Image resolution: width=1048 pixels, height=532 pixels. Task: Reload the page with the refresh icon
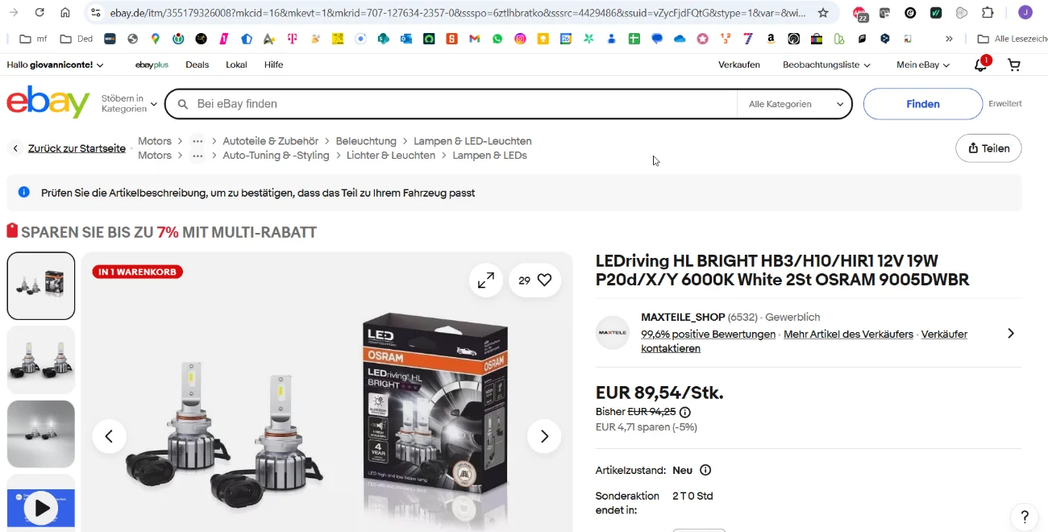click(39, 13)
